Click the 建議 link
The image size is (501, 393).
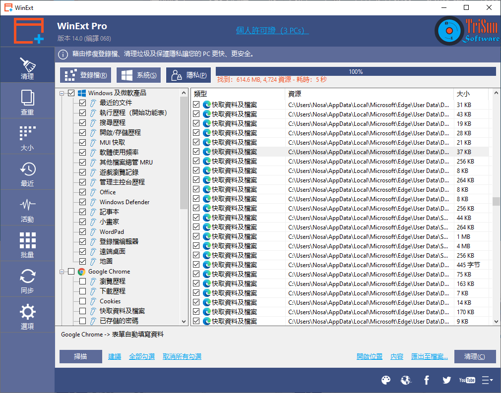pyautogui.click(x=115, y=357)
